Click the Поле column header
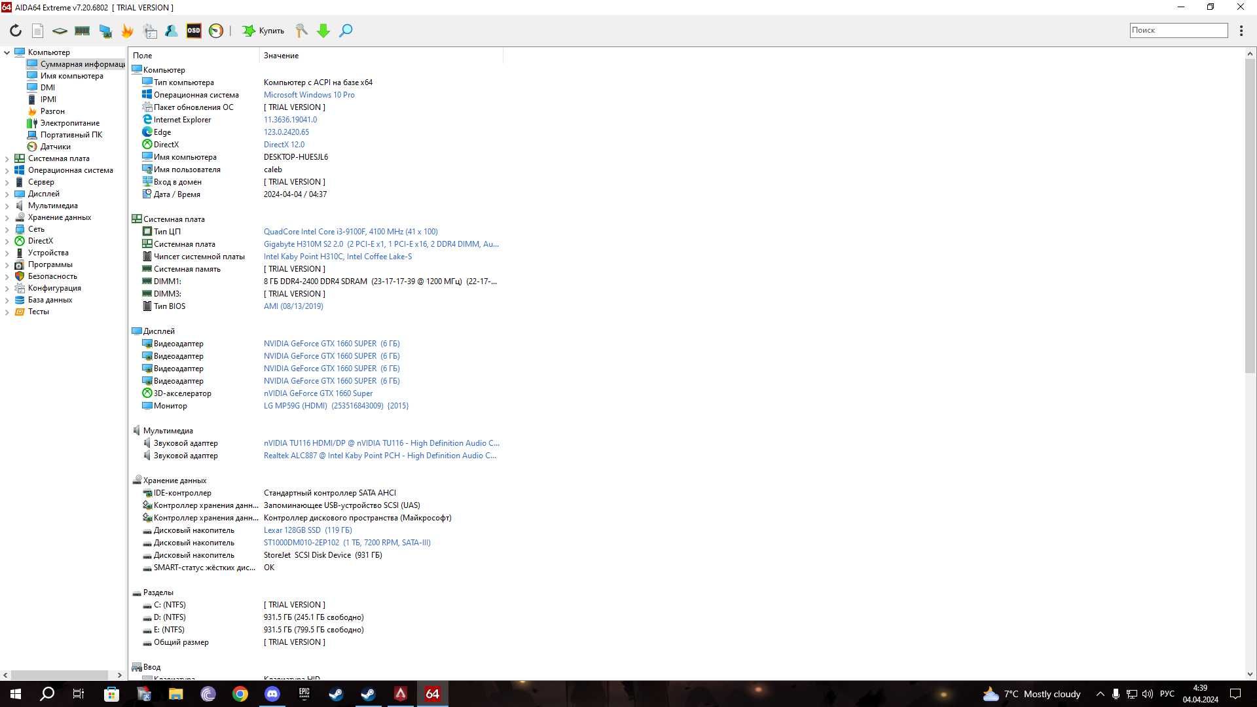The width and height of the screenshot is (1257, 707). point(194,56)
